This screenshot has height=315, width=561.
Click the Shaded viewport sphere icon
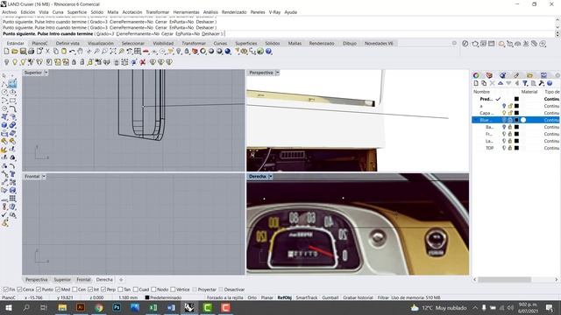pyautogui.click(x=211, y=52)
